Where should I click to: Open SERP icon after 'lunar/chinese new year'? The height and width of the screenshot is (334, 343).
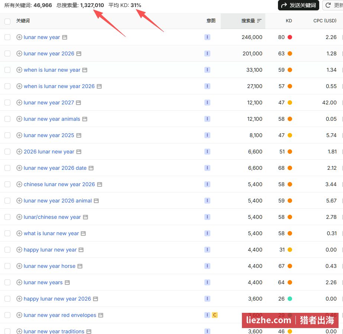[x=85, y=217]
